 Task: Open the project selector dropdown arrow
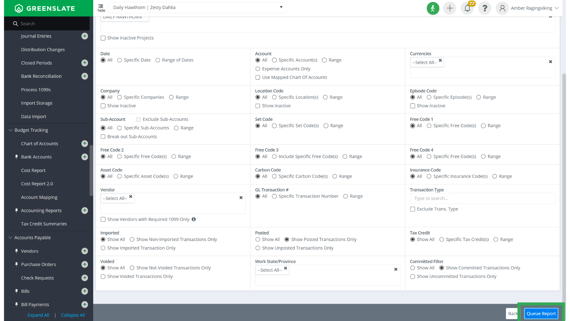281,7
